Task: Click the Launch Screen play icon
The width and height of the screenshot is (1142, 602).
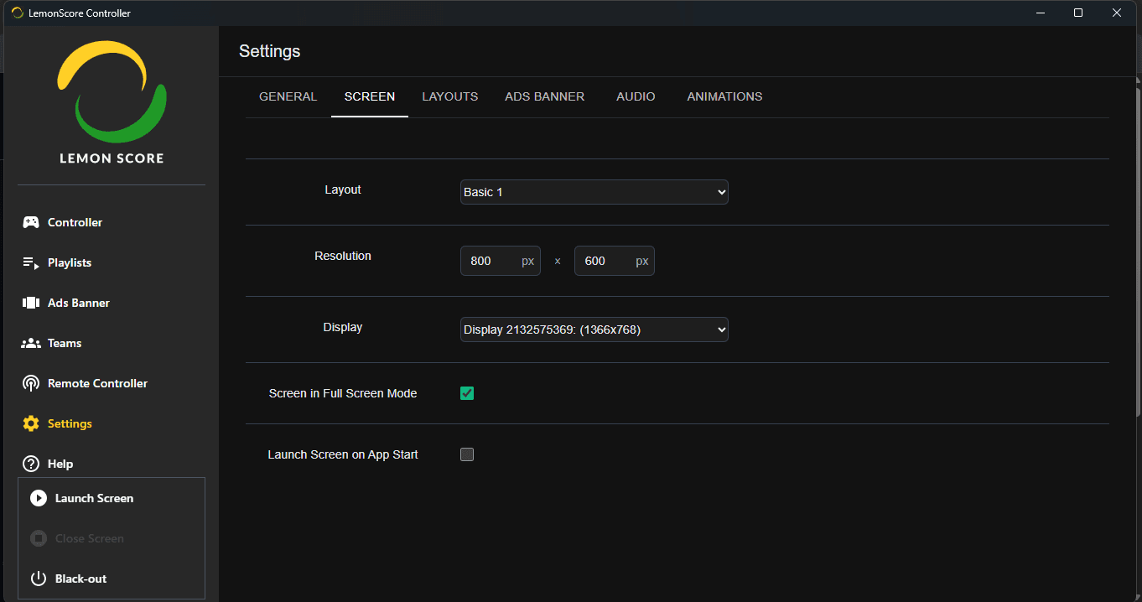Action: pyautogui.click(x=39, y=498)
